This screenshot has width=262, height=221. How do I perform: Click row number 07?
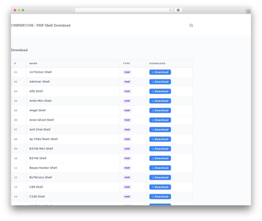16,130
